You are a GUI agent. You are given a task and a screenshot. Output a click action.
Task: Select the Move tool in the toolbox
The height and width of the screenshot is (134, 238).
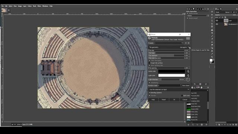(x=212, y=12)
